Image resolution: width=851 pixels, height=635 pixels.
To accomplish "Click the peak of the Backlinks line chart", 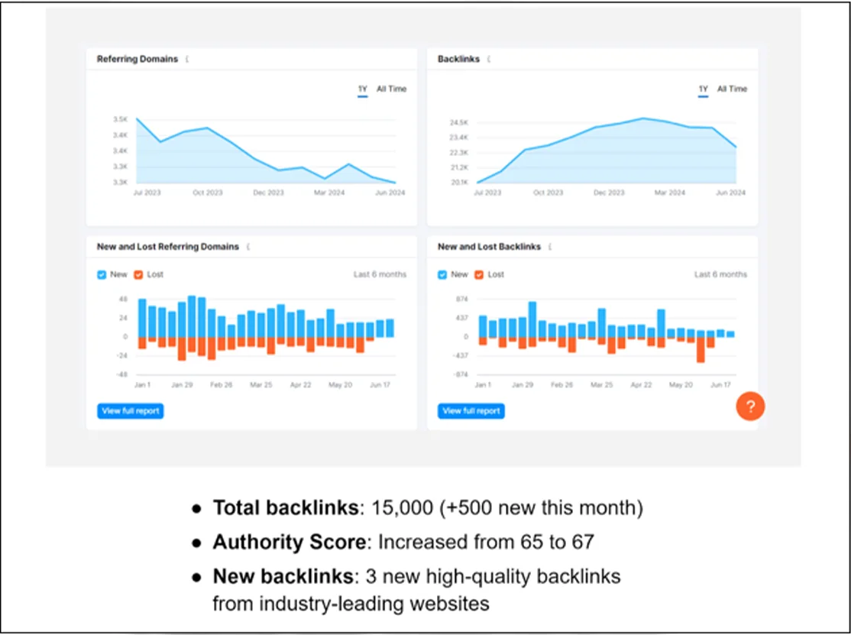I will 643,118.
